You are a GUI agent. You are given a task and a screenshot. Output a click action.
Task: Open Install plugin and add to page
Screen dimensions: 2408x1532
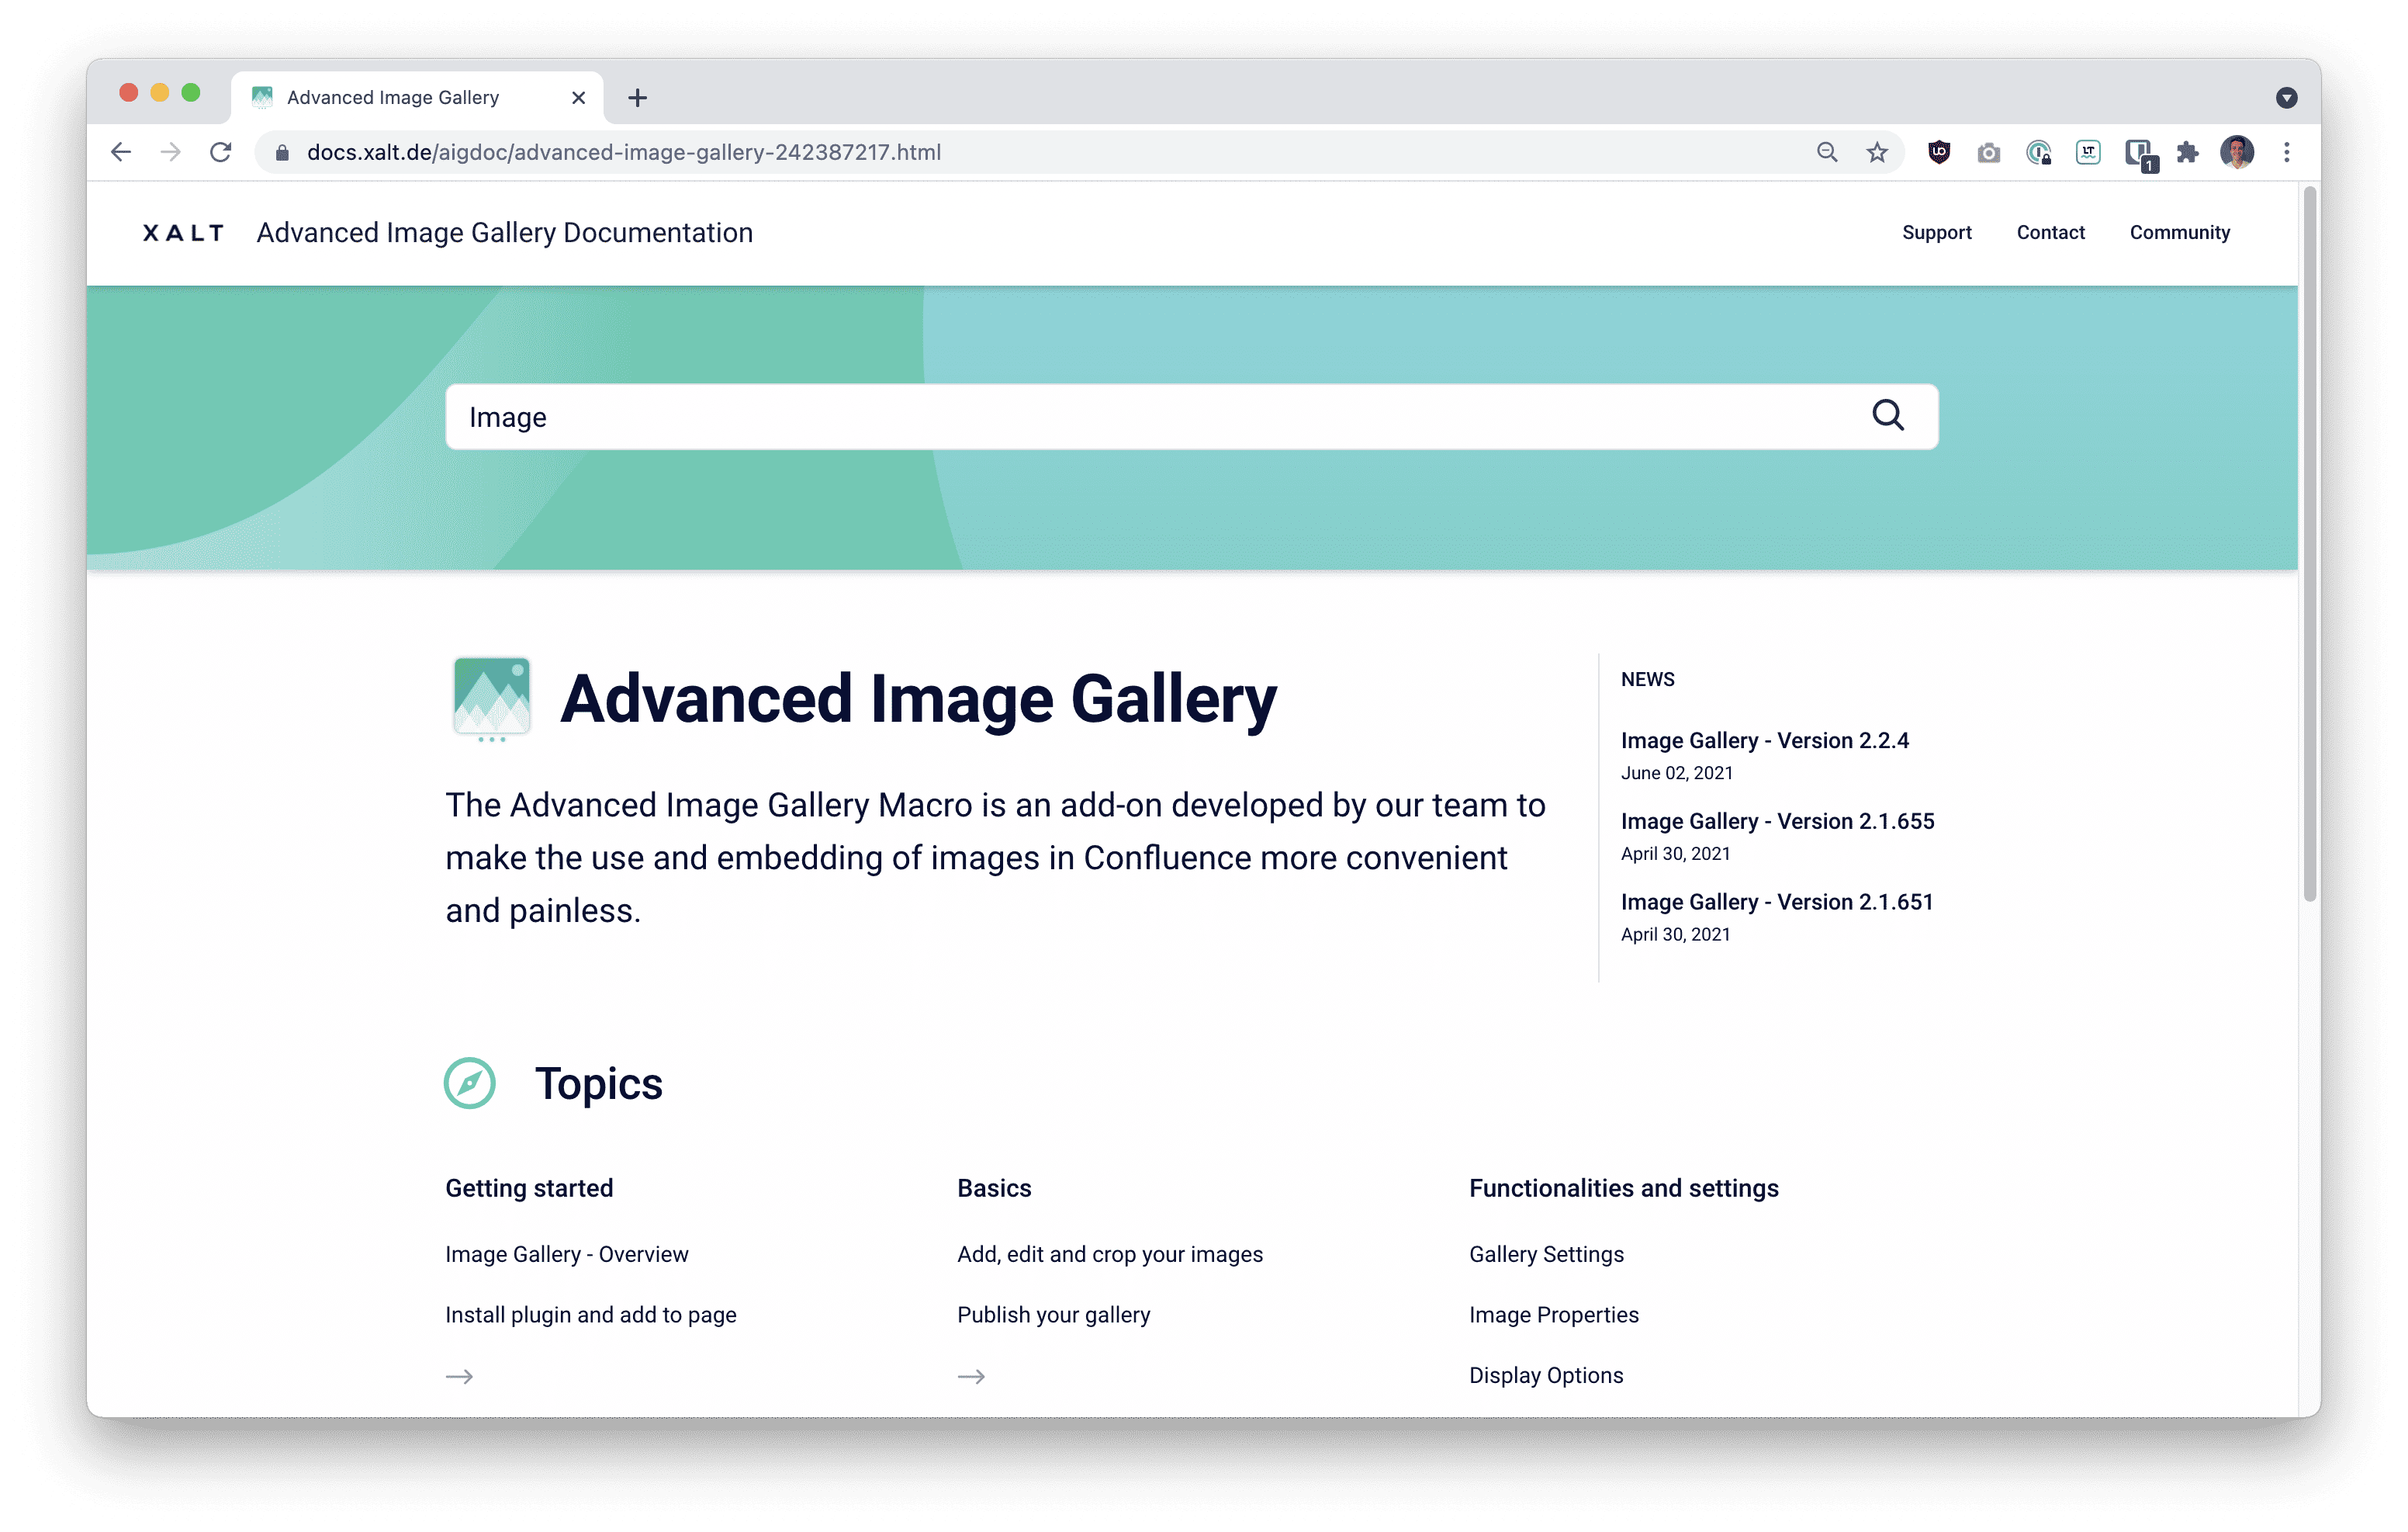tap(590, 1314)
